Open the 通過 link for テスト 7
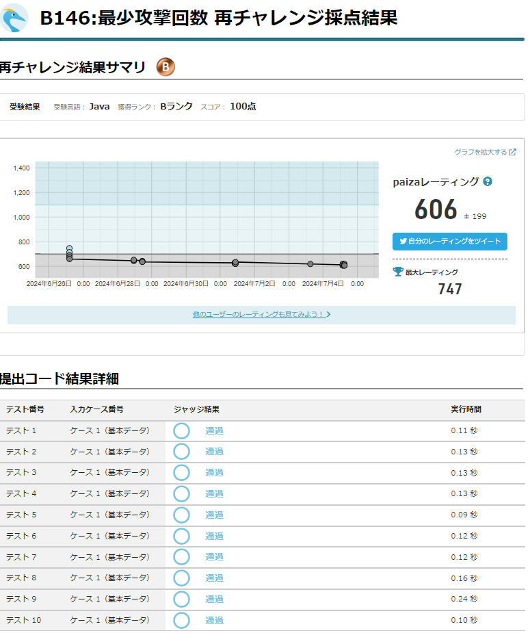530x633 pixels. coord(214,557)
